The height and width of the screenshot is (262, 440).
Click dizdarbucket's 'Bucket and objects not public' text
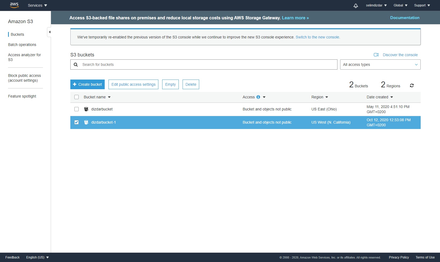pos(267,109)
